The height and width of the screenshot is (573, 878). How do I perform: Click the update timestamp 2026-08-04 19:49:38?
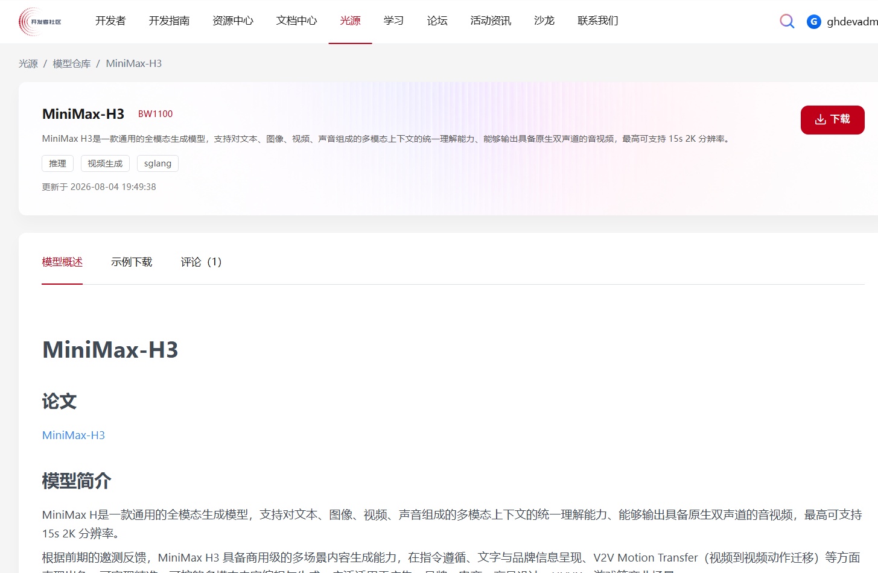click(113, 187)
